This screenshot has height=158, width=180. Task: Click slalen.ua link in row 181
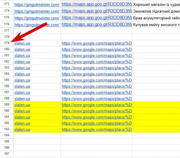click(22, 56)
